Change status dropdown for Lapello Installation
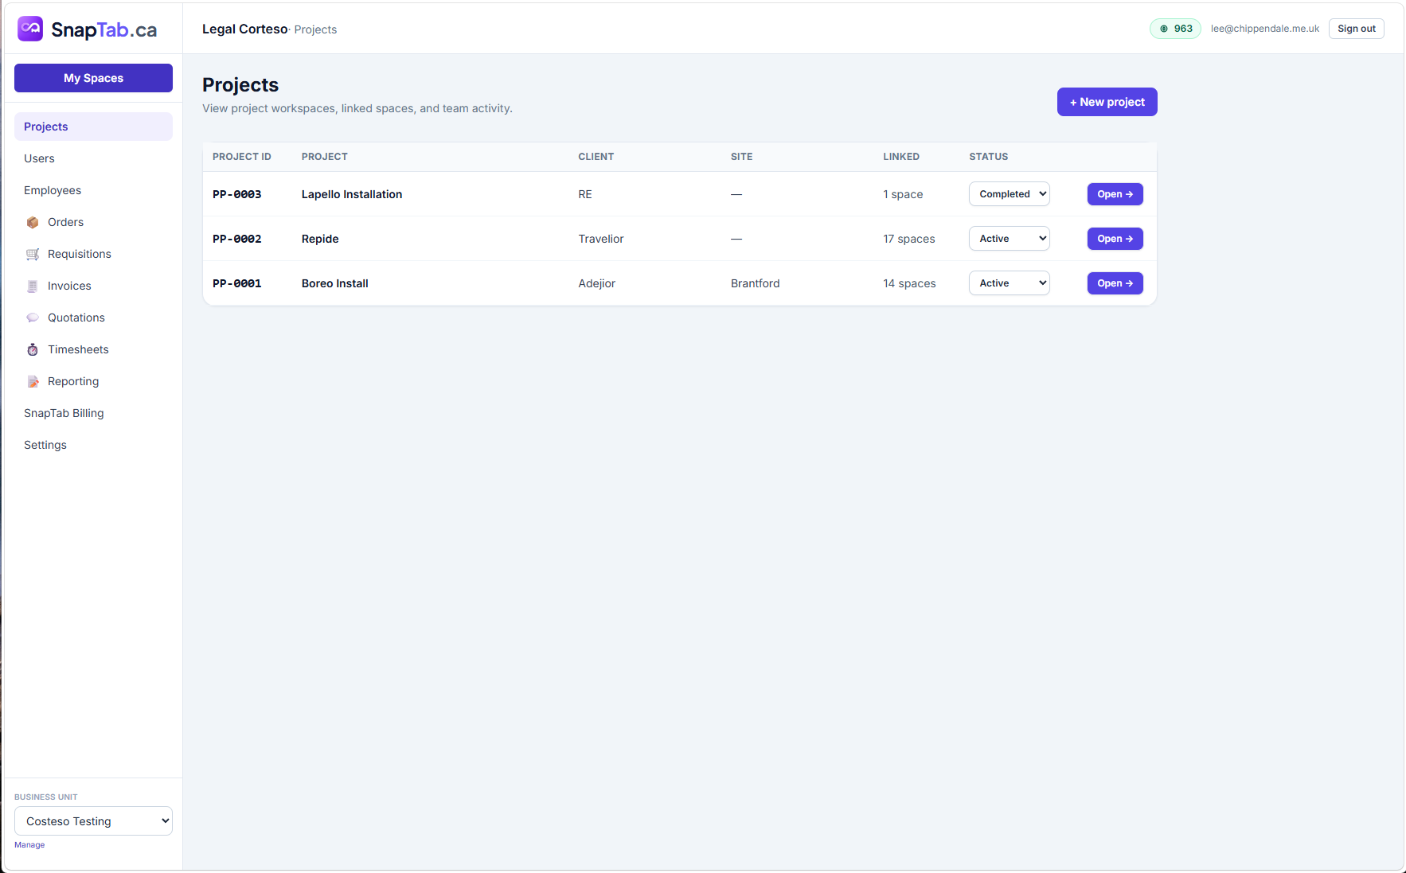 coord(1009,194)
